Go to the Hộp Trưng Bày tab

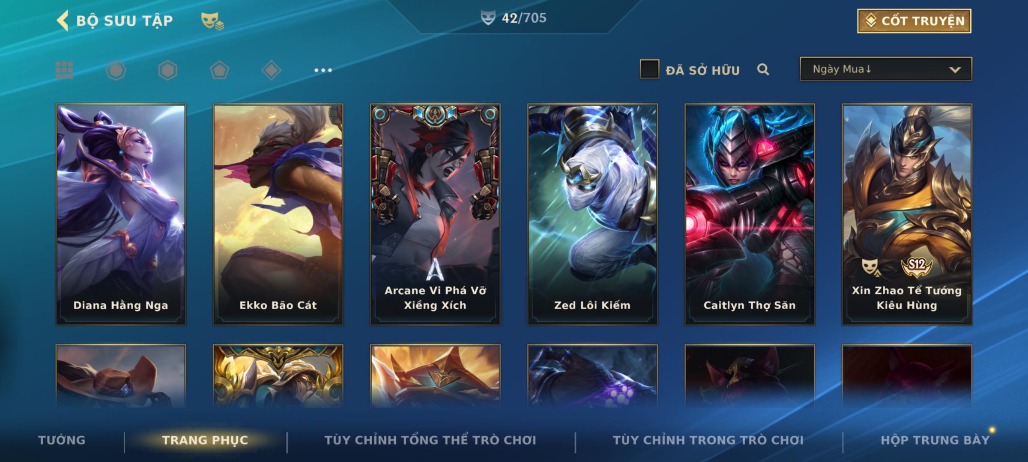point(935,440)
